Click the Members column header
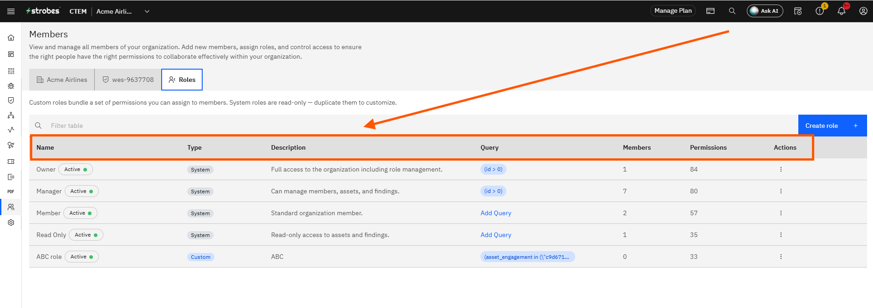Screen dimensions: 873x308 coord(637,147)
